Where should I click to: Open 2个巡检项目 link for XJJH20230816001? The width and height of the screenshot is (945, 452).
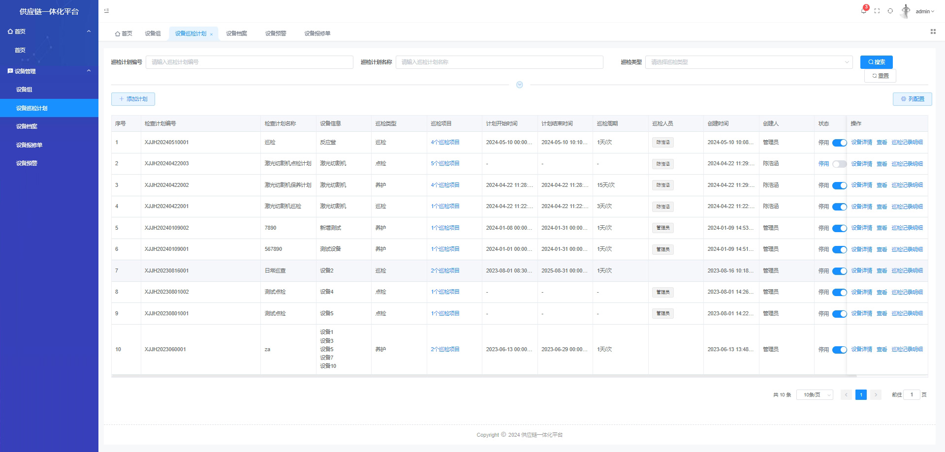[x=445, y=271]
